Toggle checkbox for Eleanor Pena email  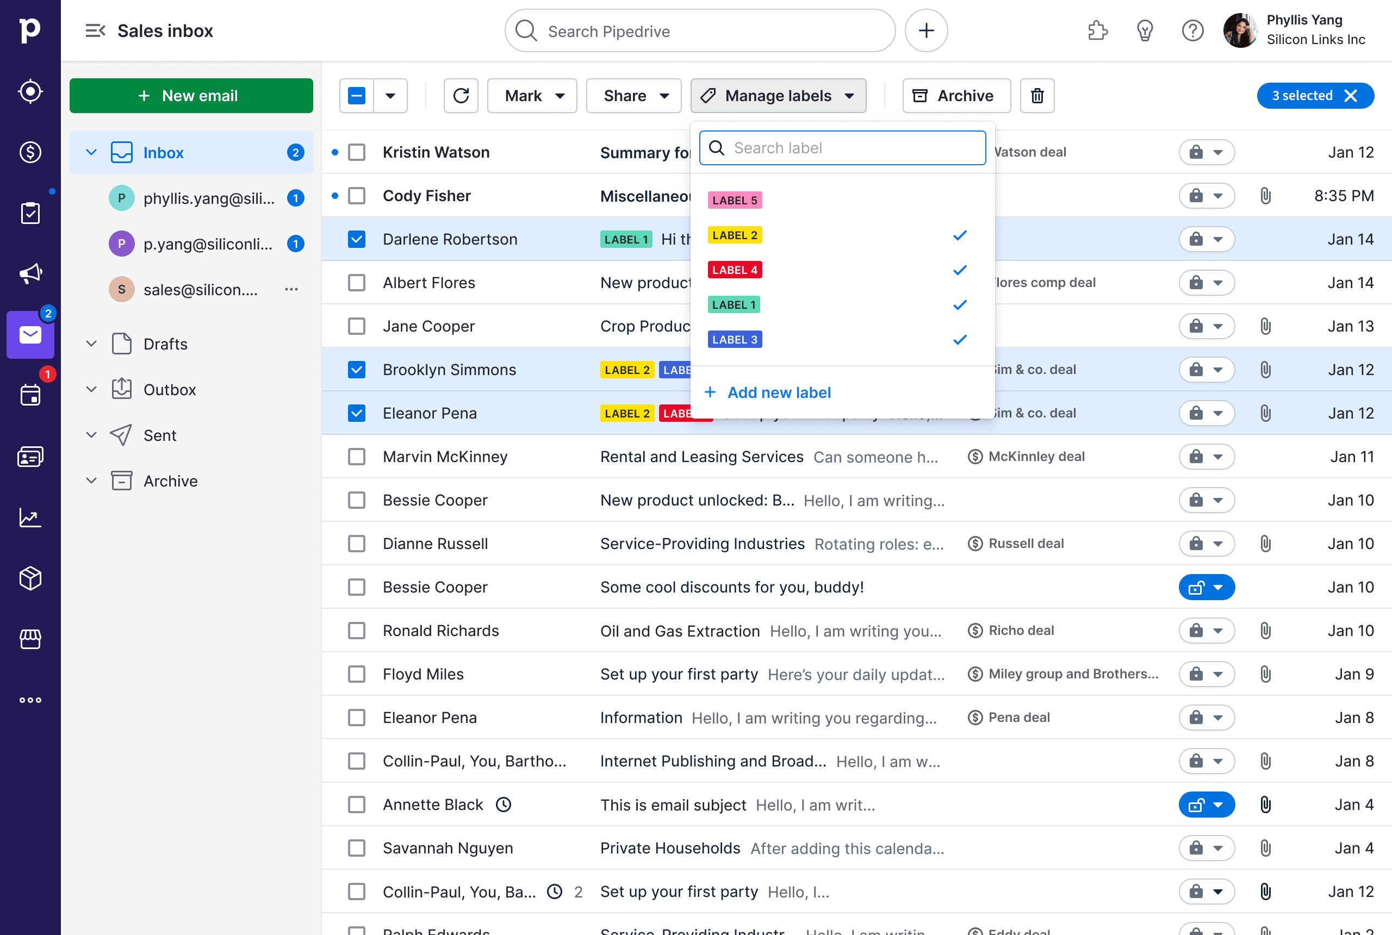pyautogui.click(x=357, y=412)
